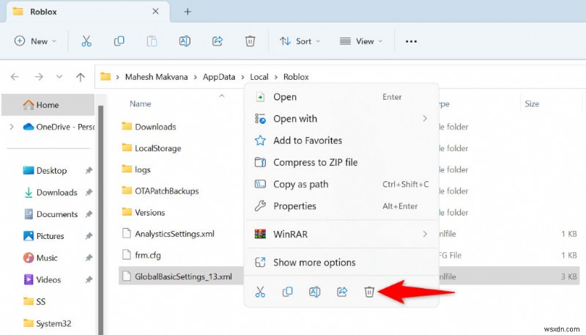Click the Delete trash icon in the top toolbar
Image resolution: width=586 pixels, height=335 pixels.
click(250, 41)
